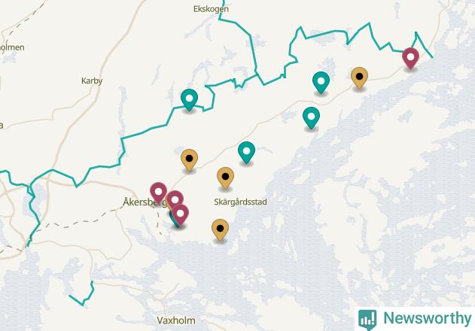Click yellow pin directly above Skärgårdsstad label
The image size is (475, 331).
pyautogui.click(x=225, y=178)
